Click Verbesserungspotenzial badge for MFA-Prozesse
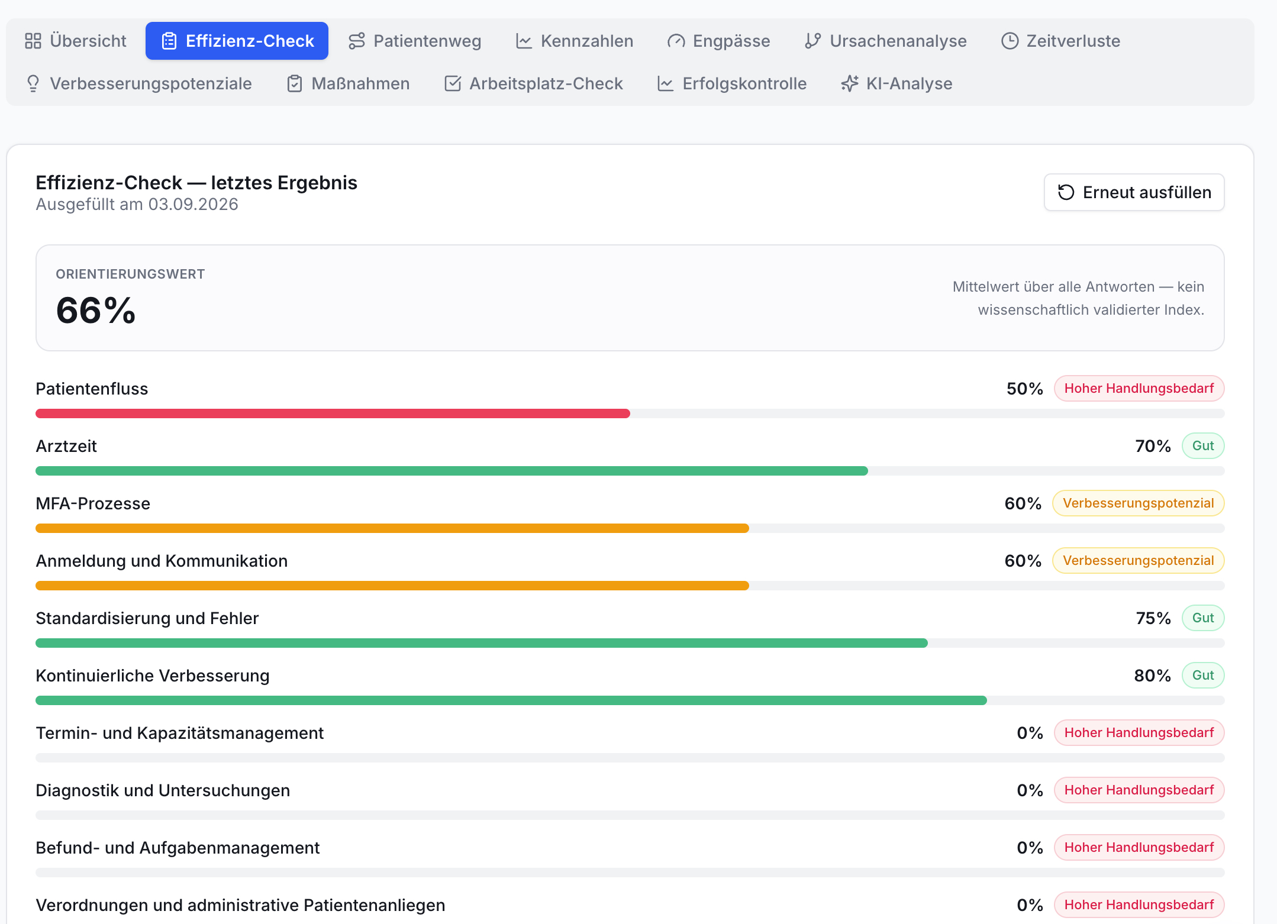Image resolution: width=1277 pixels, height=924 pixels. click(1139, 503)
